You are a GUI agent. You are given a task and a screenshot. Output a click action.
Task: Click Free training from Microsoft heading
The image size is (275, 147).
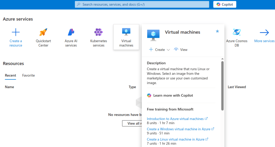coord(170,109)
